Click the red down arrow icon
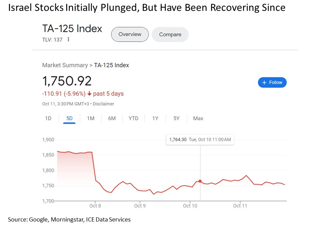The image size is (309, 226). pyautogui.click(x=89, y=94)
